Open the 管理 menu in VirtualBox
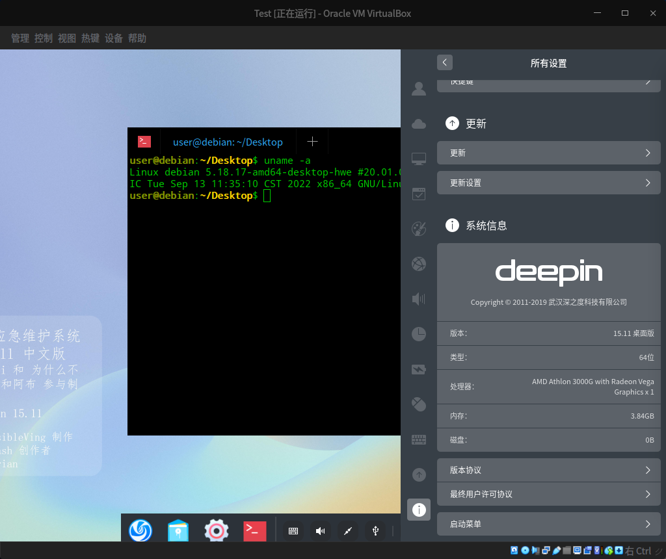Image resolution: width=666 pixels, height=559 pixels. click(20, 38)
